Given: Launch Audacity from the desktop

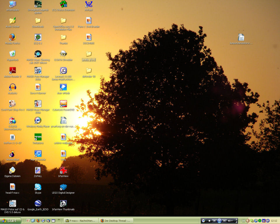Looking at the screenshot, I should pos(12,87).
